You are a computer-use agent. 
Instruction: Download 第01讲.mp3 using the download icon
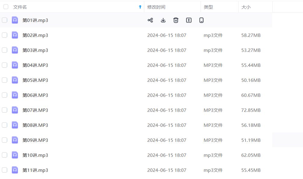pos(163,20)
